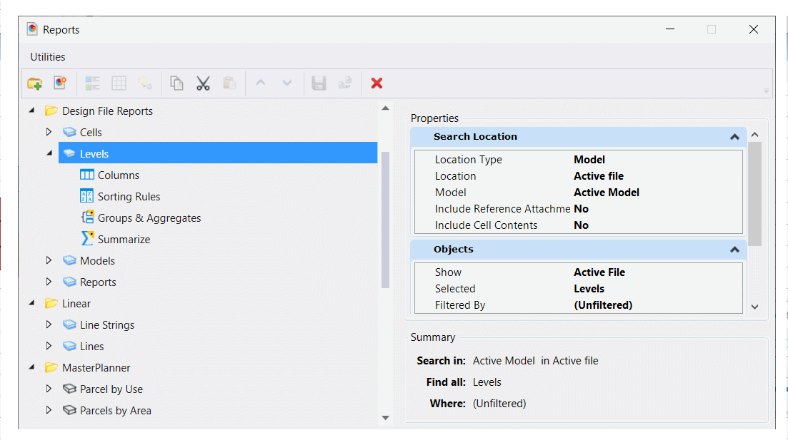Viewport: 788px width, 440px height.
Task: Click Properties scrollbar up arrow
Action: (x=755, y=135)
